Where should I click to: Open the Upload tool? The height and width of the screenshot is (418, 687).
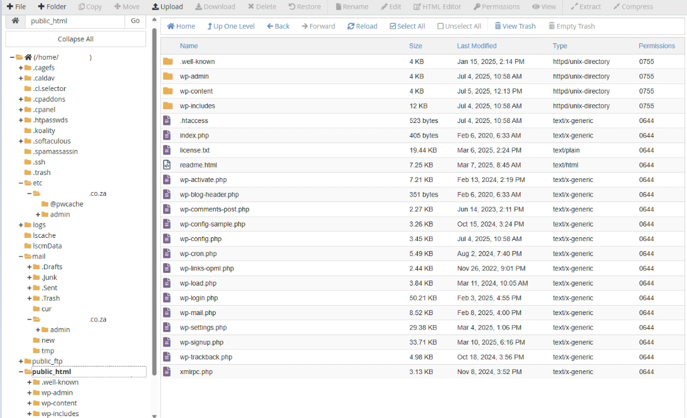point(166,7)
